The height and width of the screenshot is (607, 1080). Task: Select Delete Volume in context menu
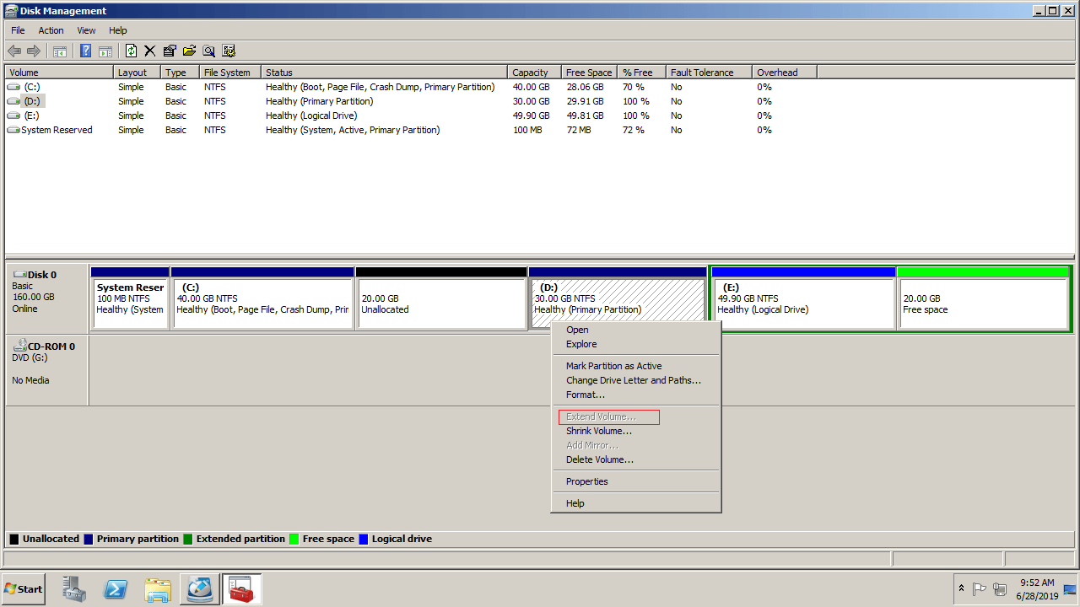(599, 459)
